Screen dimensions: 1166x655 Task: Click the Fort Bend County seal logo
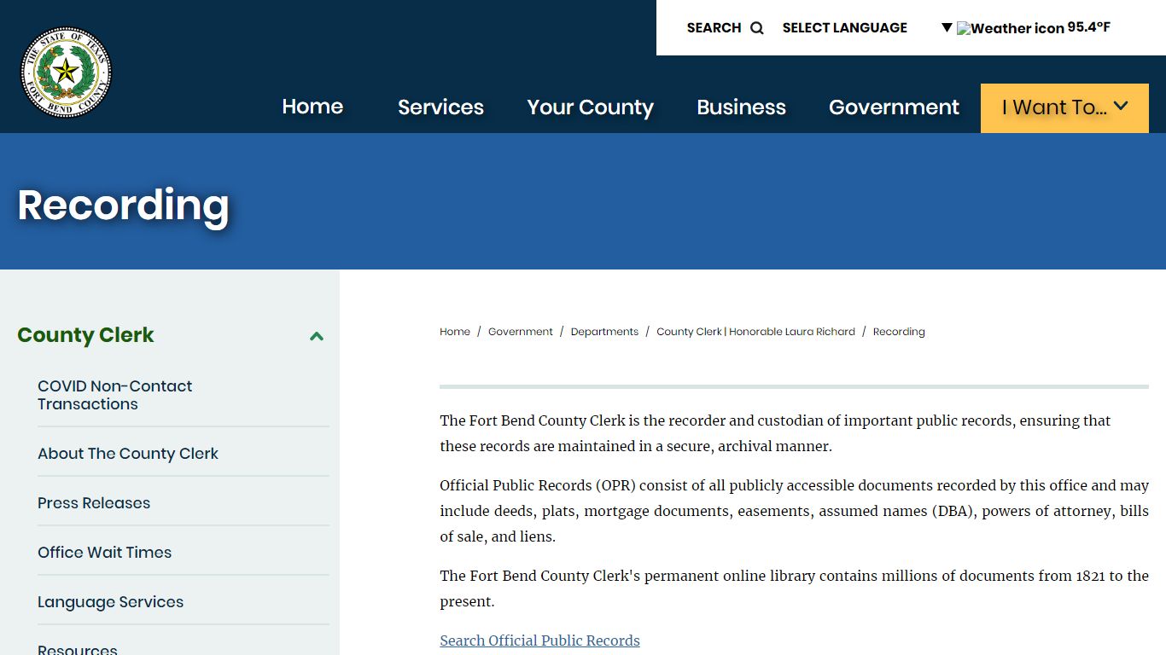(66, 72)
